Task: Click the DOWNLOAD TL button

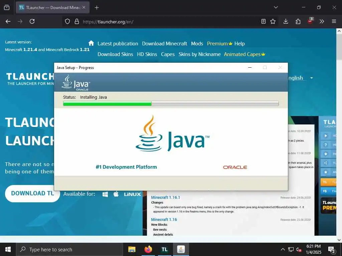Action: click(x=32, y=193)
